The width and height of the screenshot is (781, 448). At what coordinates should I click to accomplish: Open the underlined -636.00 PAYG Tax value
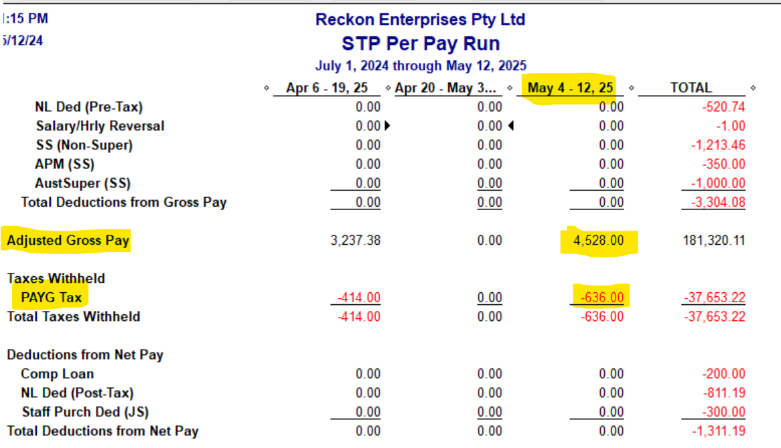click(601, 298)
